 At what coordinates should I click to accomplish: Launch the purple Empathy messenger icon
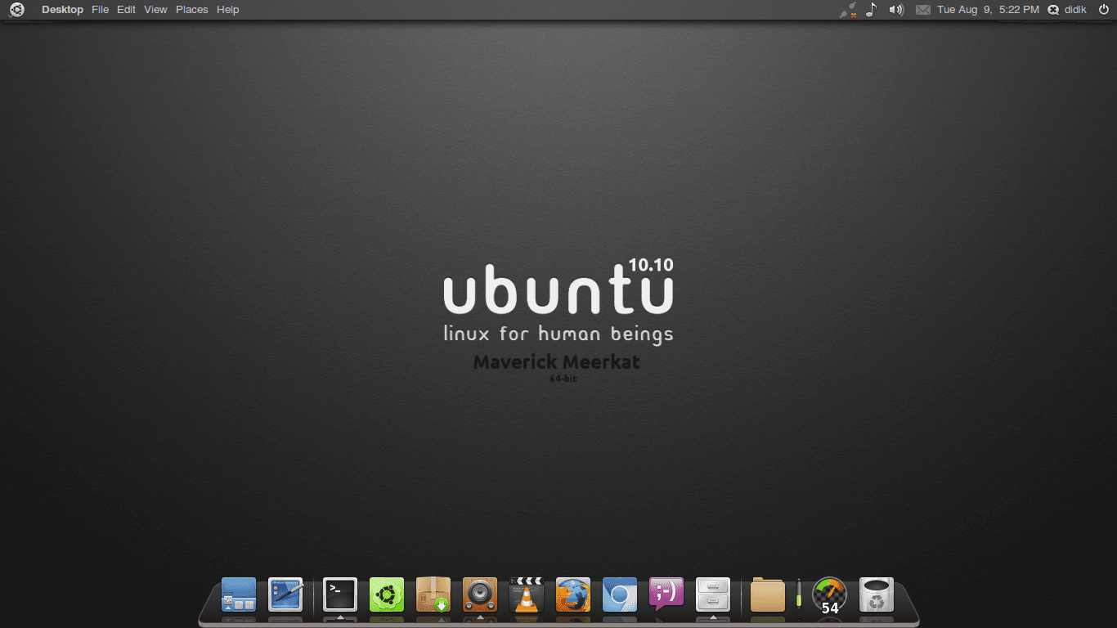point(666,595)
